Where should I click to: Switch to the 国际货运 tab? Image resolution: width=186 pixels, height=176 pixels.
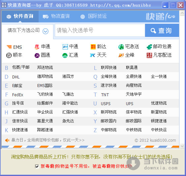tap(94, 16)
